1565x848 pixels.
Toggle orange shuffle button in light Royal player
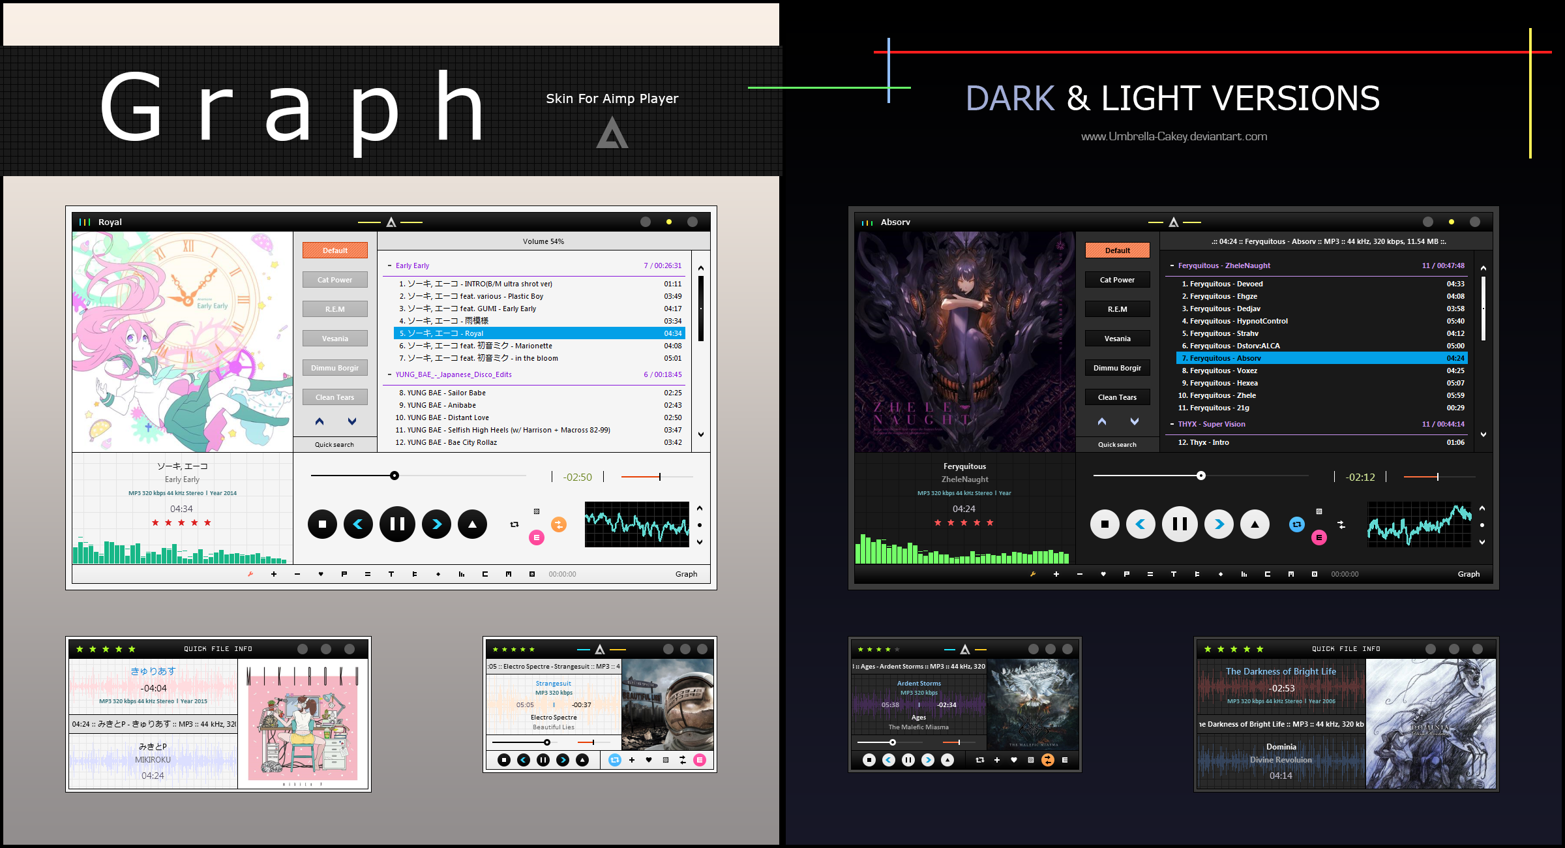[559, 524]
